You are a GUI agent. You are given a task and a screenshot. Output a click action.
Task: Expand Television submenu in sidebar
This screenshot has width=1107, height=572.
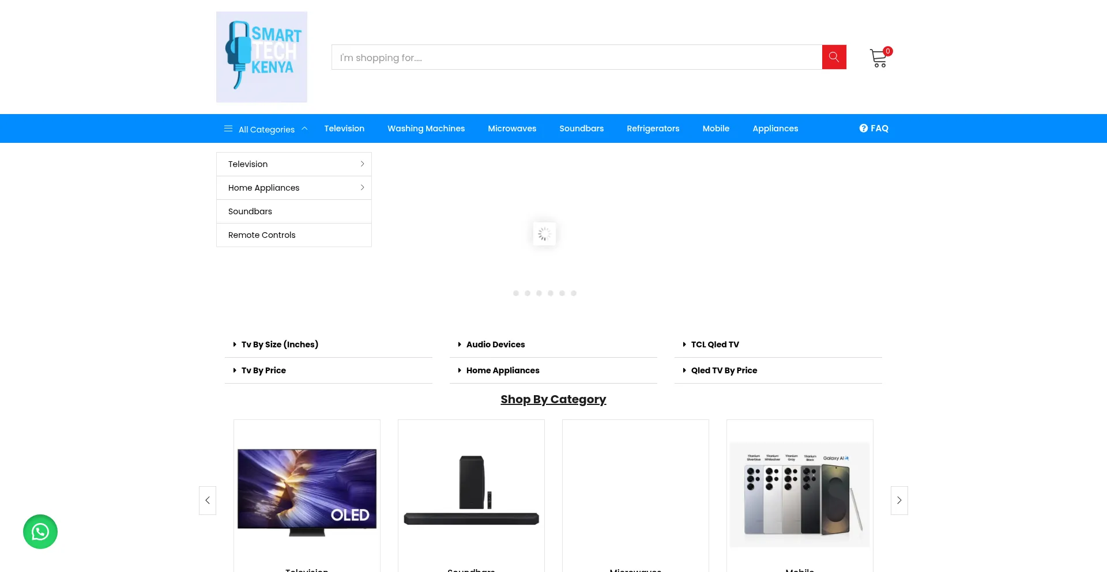point(362,164)
